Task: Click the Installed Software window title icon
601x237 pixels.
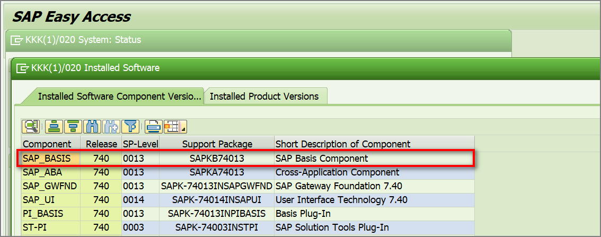Action: (23, 68)
